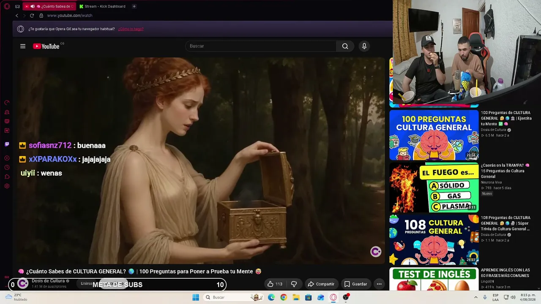Launch Google Chrome from the taskbar
541x304 pixels.
pos(284,297)
